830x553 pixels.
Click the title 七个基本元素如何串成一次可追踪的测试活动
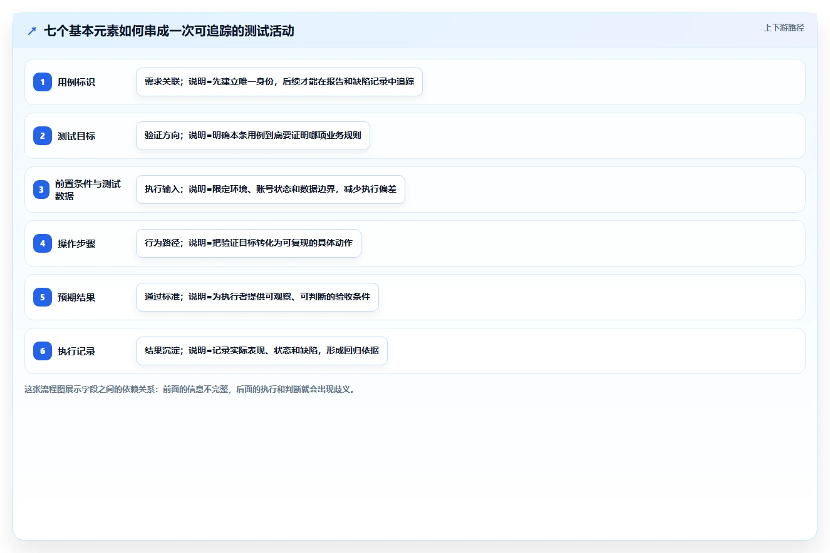[x=169, y=31]
